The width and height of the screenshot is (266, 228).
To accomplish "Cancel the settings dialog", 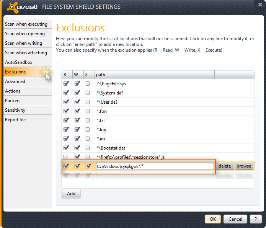I will [235, 219].
